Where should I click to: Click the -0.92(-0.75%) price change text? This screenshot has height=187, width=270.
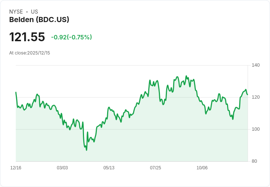click(72, 37)
